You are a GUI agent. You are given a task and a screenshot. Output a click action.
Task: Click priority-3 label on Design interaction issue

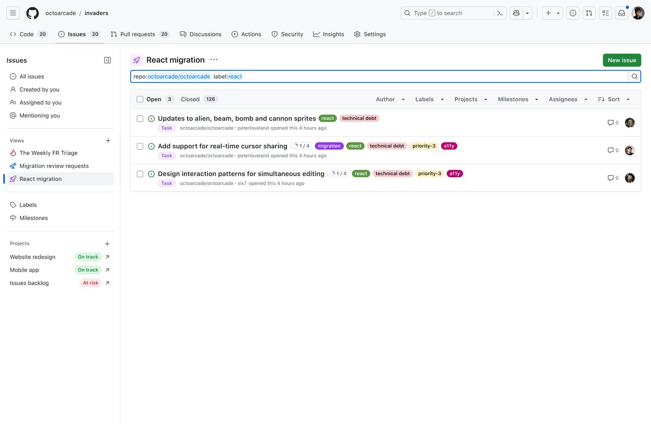click(430, 173)
